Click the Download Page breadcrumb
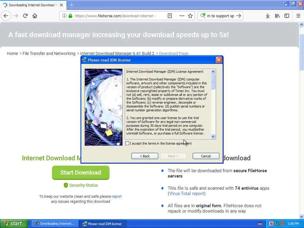Viewport: 304px width, 228px height. 174,53
